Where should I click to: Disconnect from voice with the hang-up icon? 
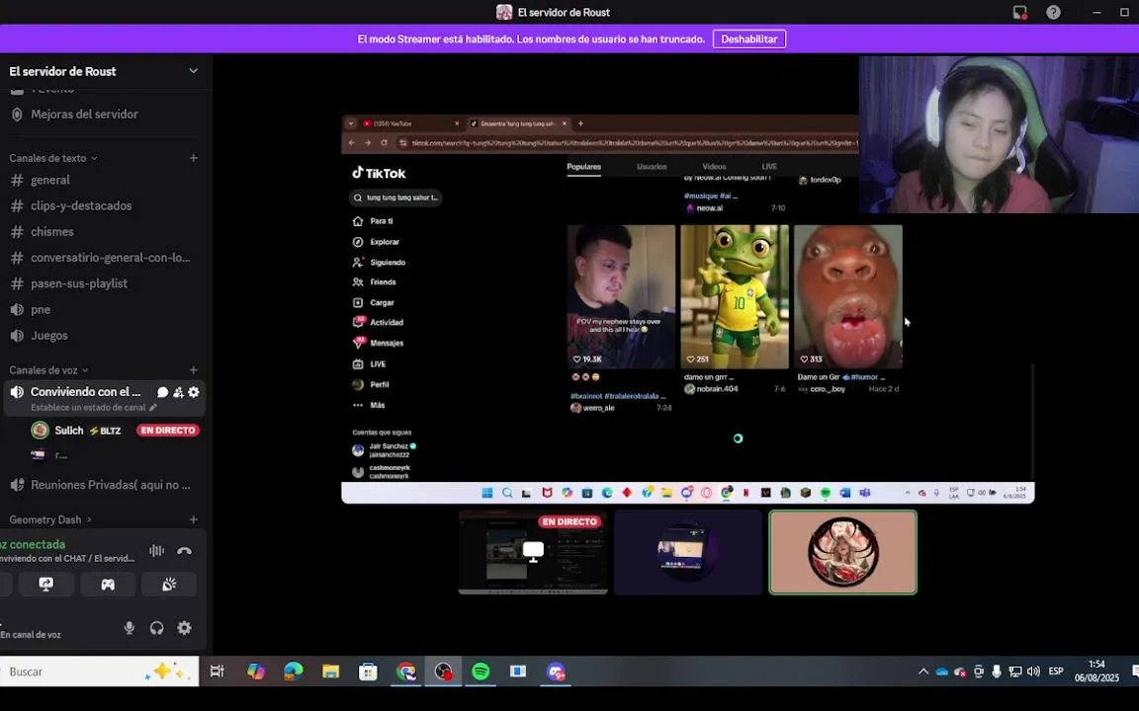coord(185,551)
